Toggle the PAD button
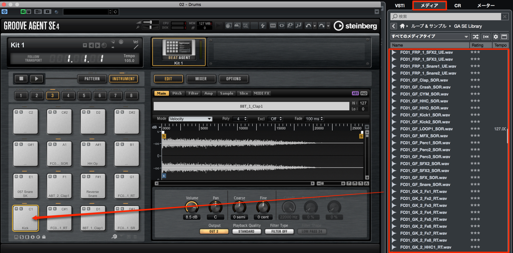The width and height of the screenshot is (513, 253). (x=364, y=93)
